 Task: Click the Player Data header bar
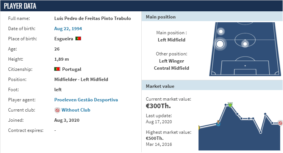(x=142, y=6)
